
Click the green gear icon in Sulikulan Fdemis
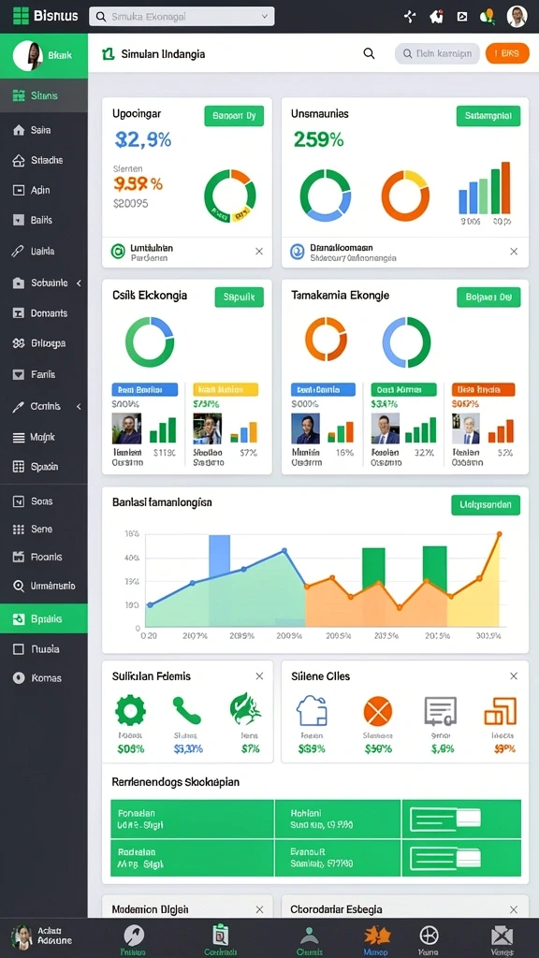pos(130,709)
